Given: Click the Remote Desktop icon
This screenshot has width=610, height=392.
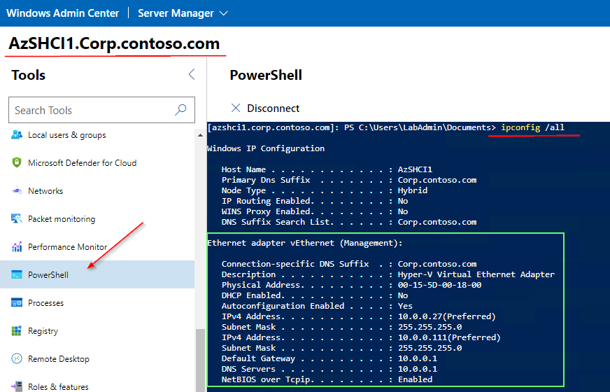Looking at the screenshot, I should click(x=17, y=358).
